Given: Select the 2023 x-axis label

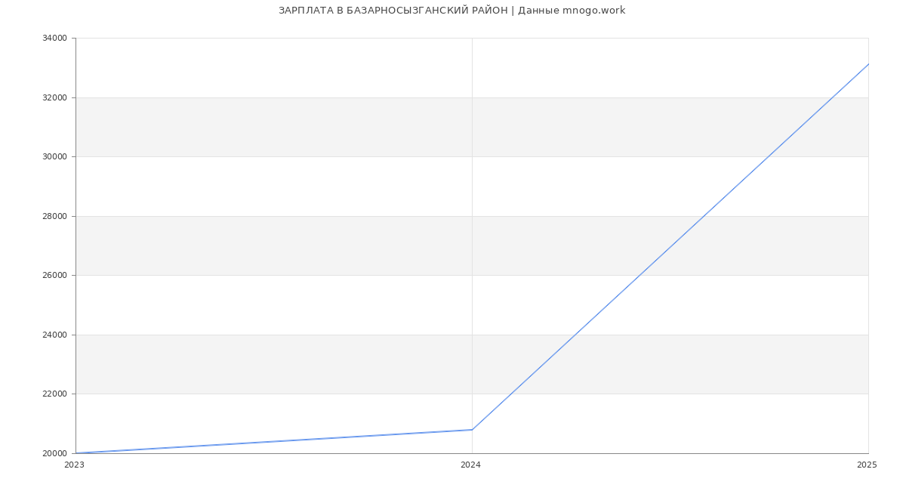Looking at the screenshot, I should [x=75, y=465].
